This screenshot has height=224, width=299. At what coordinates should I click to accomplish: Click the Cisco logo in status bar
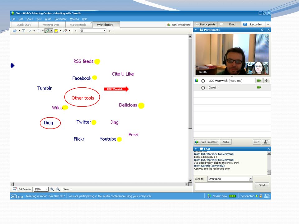tap(267, 196)
